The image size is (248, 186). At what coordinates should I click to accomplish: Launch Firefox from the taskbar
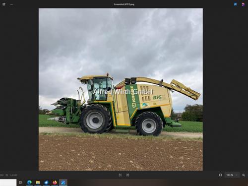pyautogui.click(x=55, y=183)
